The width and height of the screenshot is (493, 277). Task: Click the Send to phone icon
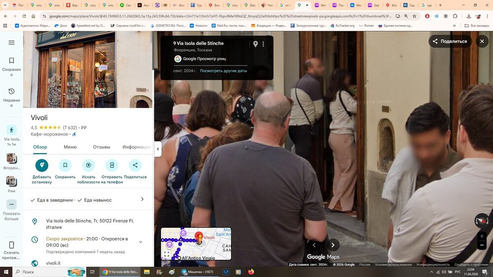[x=112, y=166]
